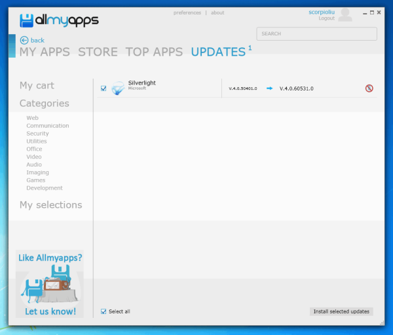
Task: Click new version V.4.0.60531.0
Action: pos(297,89)
